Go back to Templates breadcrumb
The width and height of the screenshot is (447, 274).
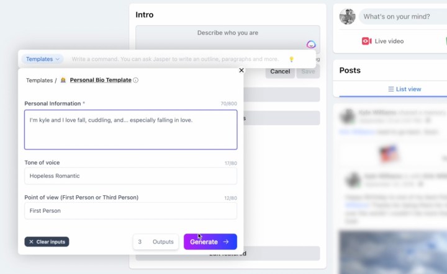coord(39,81)
